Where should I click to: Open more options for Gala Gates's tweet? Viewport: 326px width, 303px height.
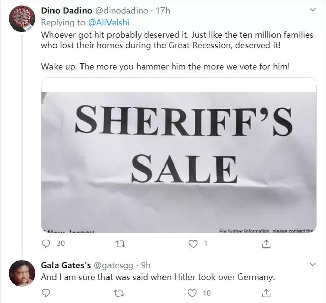(x=312, y=265)
